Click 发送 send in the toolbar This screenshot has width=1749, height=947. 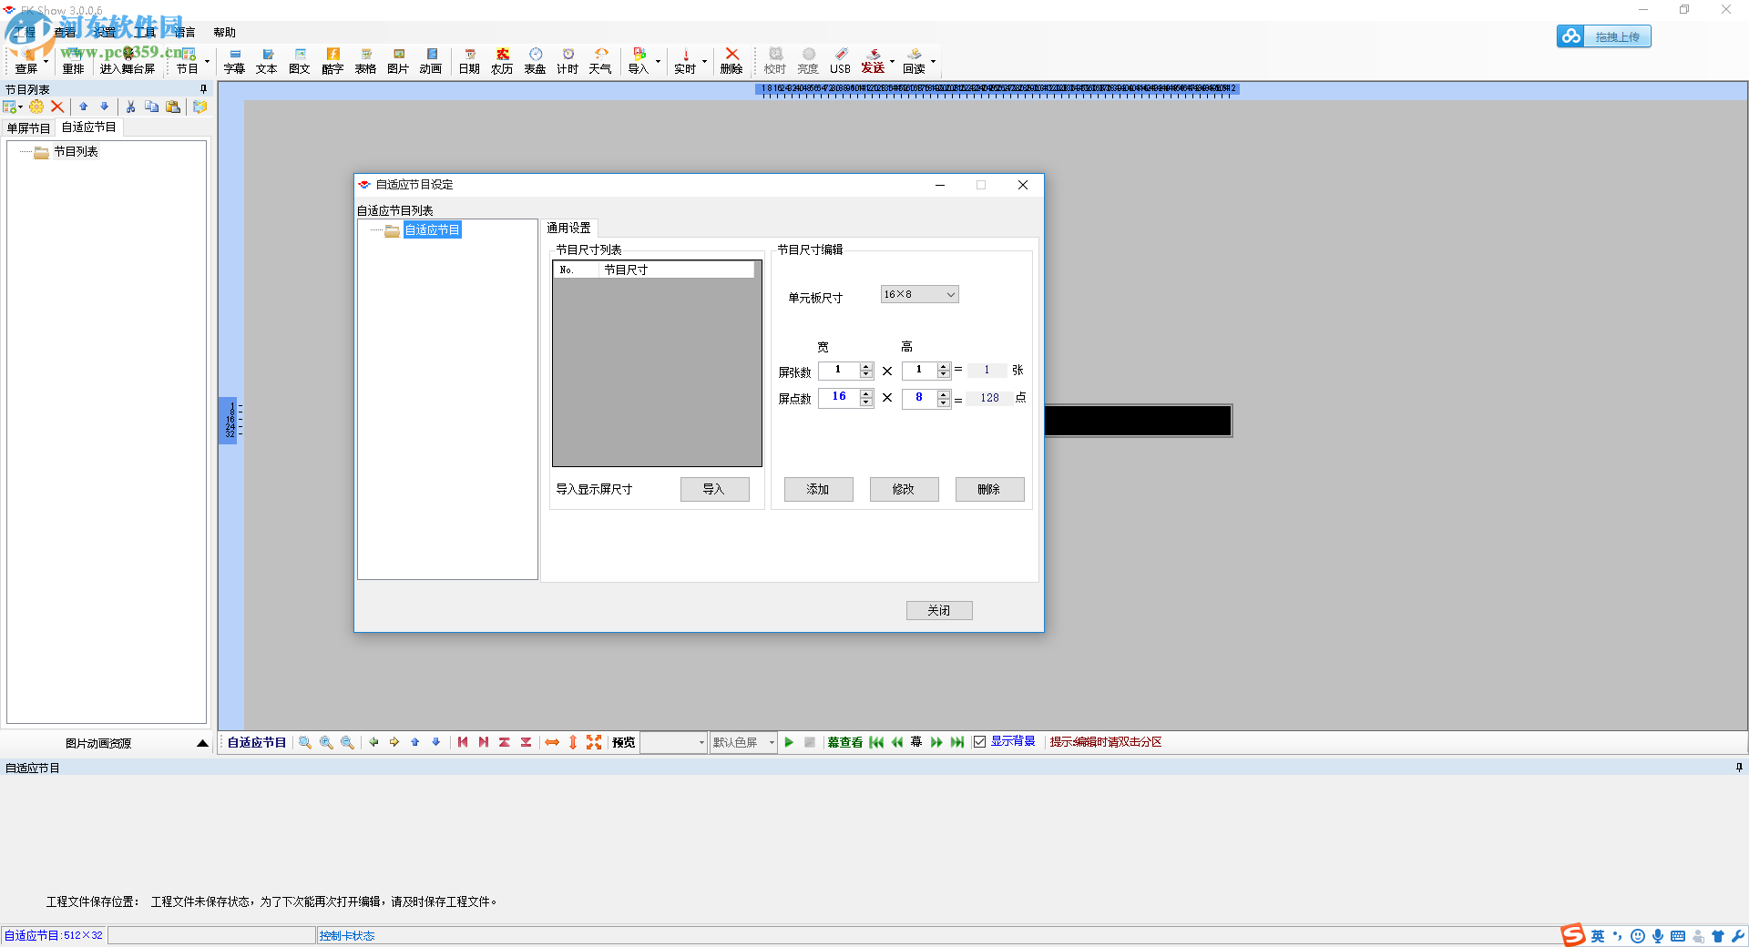tap(873, 61)
